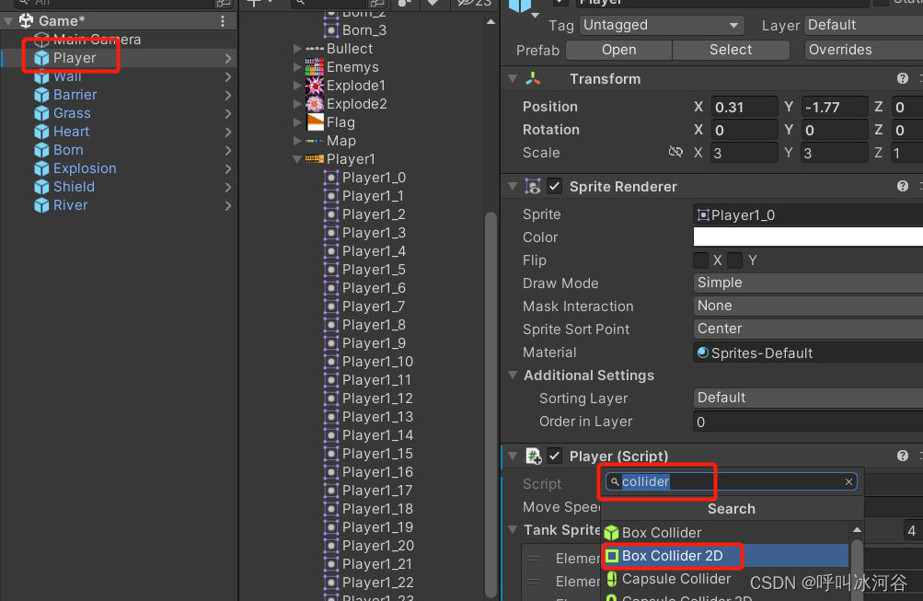Open the Layer dropdown showing Default

pos(863,26)
